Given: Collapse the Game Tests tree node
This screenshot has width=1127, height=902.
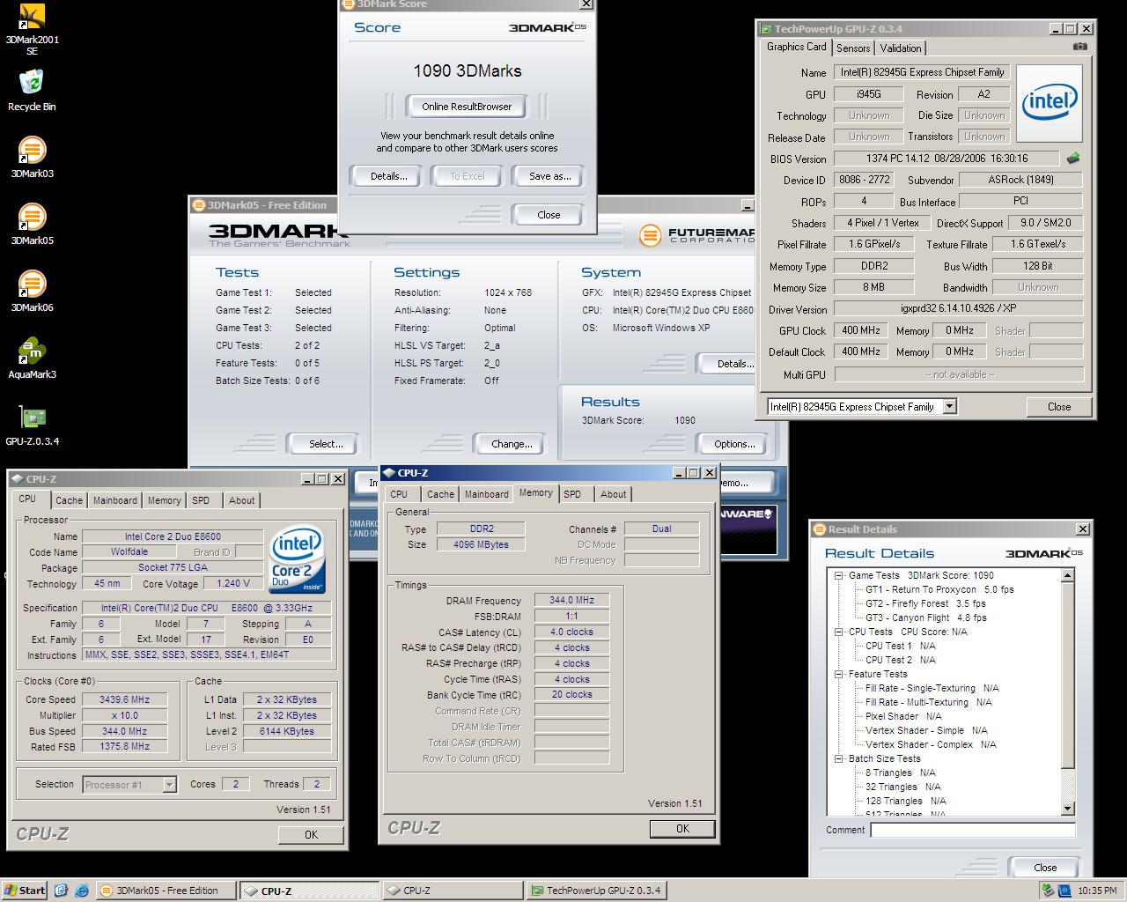Looking at the screenshot, I should [x=840, y=575].
